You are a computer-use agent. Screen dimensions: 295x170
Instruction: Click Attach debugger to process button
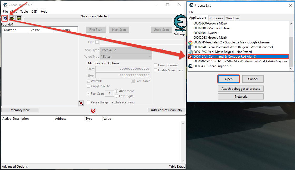240,89
